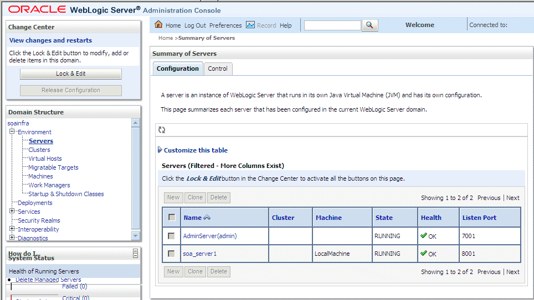Toggle the select-all checkbox in table header
The width and height of the screenshot is (534, 300).
click(x=172, y=218)
